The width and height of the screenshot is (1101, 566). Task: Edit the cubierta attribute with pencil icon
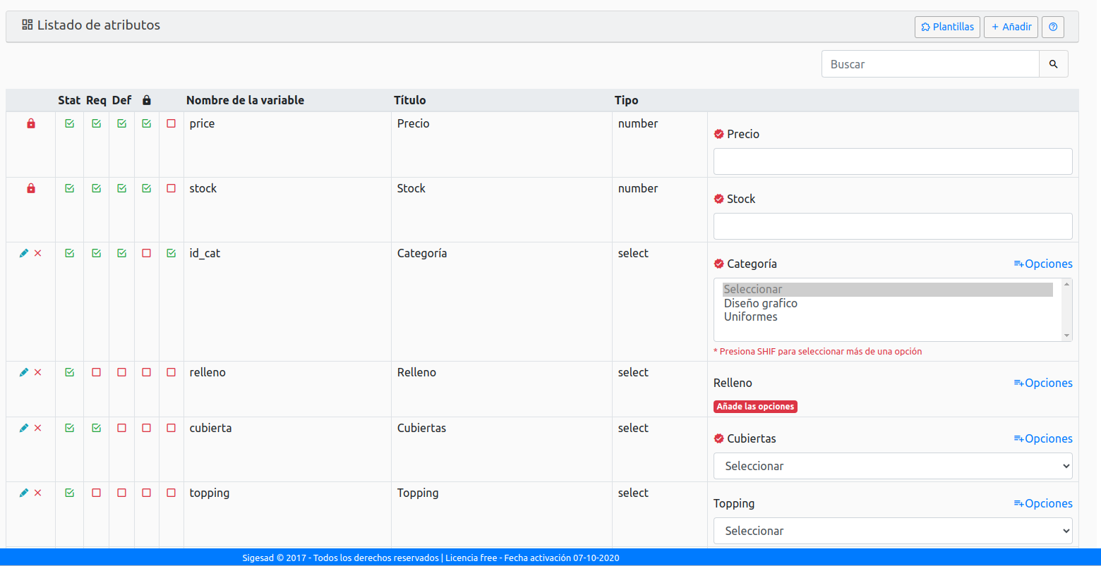[x=24, y=428]
